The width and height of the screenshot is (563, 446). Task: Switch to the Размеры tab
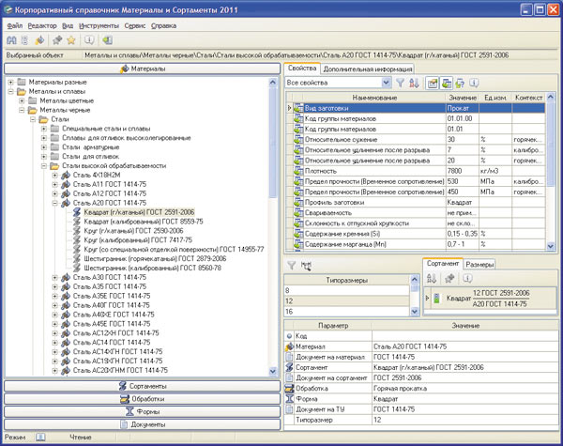click(480, 265)
